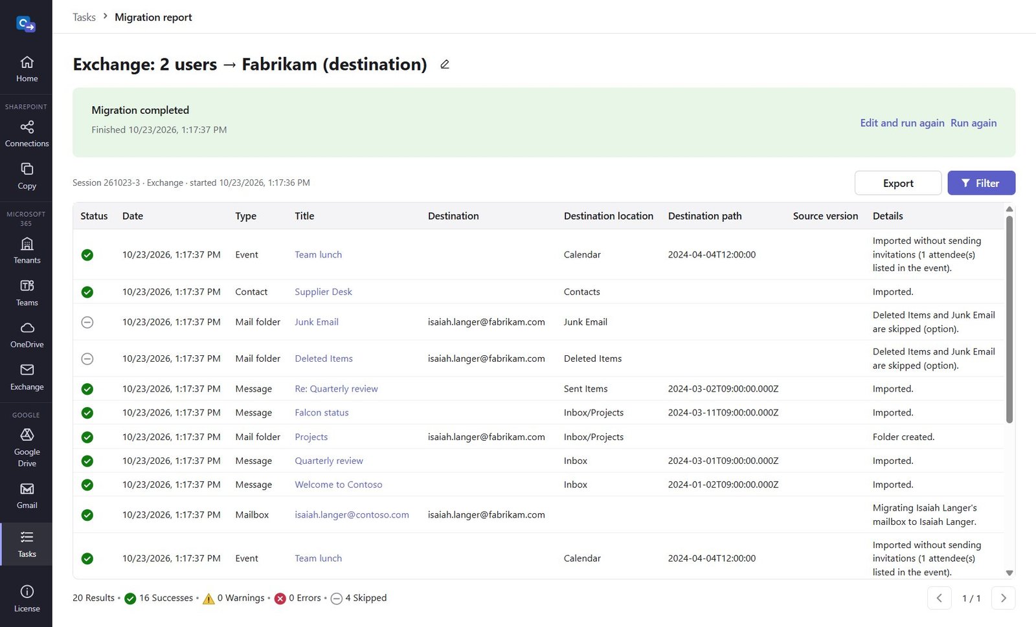Click success icon for Welcome to Contoso row

point(87,485)
